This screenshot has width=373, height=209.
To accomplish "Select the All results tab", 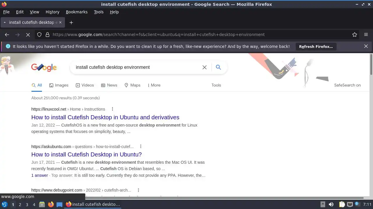I will pyautogui.click(x=37, y=85).
